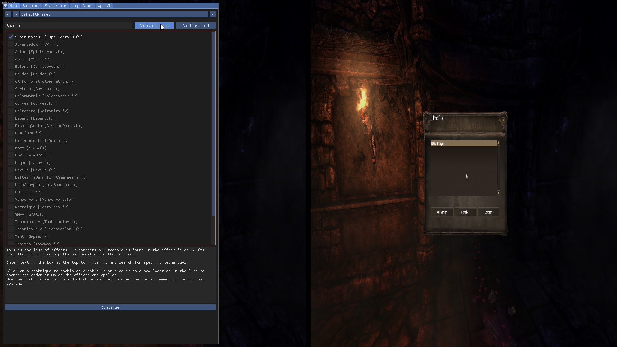
Task: Open the Settings tab
Action: pyautogui.click(x=31, y=6)
